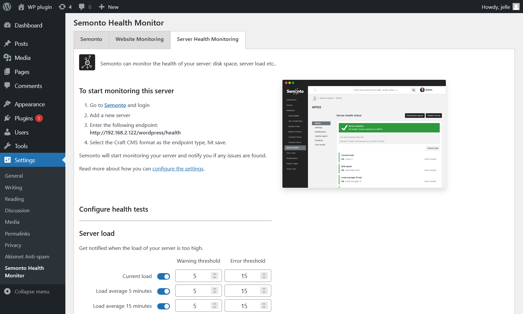Click the Appearance paintbrush icon
523x314 pixels.
(7, 104)
